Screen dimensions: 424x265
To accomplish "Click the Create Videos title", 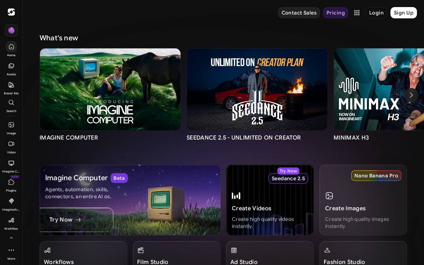I will [x=252, y=208].
